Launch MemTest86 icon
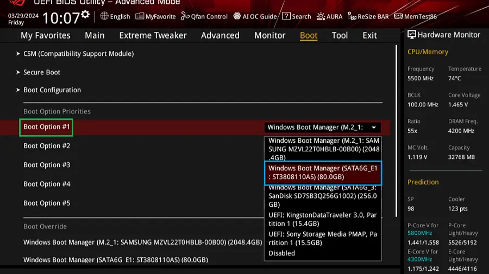This screenshot has width=489, height=274. click(398, 16)
